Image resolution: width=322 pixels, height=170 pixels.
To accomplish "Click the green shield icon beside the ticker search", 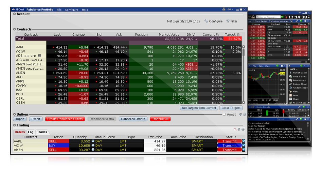I will [283, 17].
